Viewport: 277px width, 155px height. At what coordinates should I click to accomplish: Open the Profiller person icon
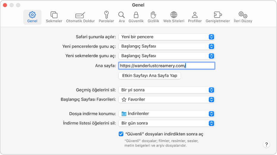click(x=195, y=17)
